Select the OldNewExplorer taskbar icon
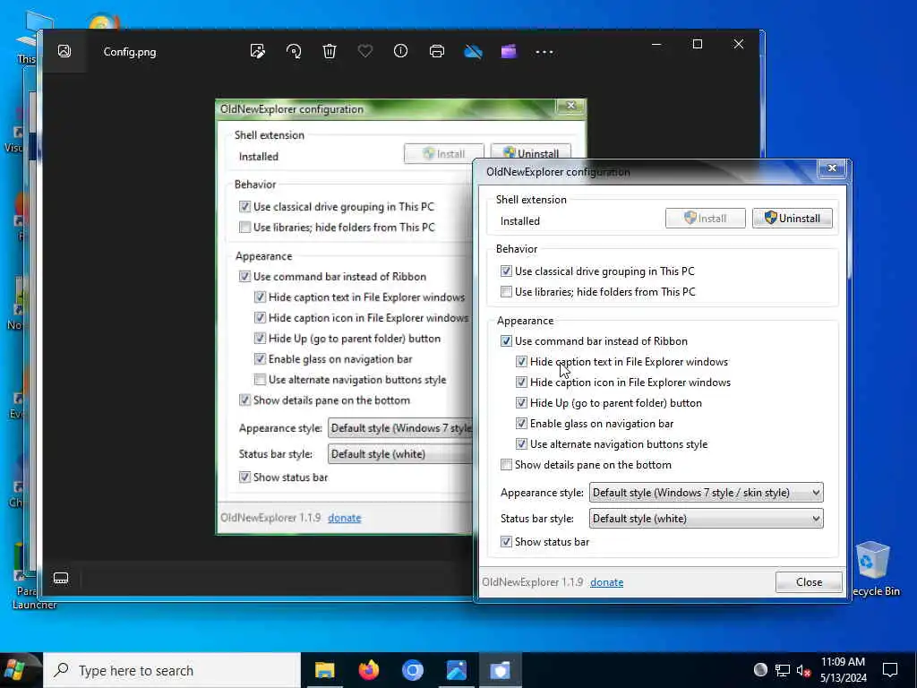Screen dimensions: 917x688 [x=500, y=670]
